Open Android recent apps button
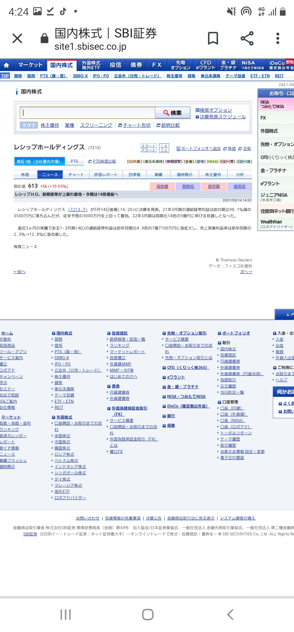The image size is (294, 632). click(66, 615)
